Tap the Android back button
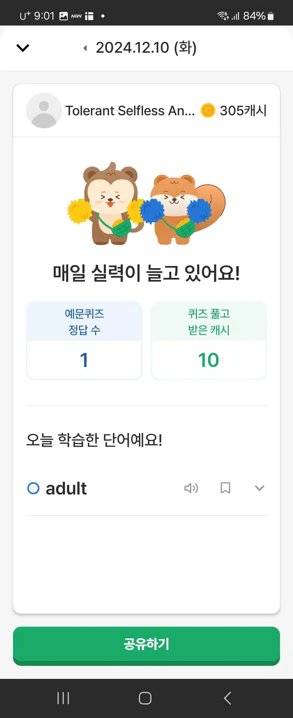Screen dimensions: 293x718 click(227, 698)
